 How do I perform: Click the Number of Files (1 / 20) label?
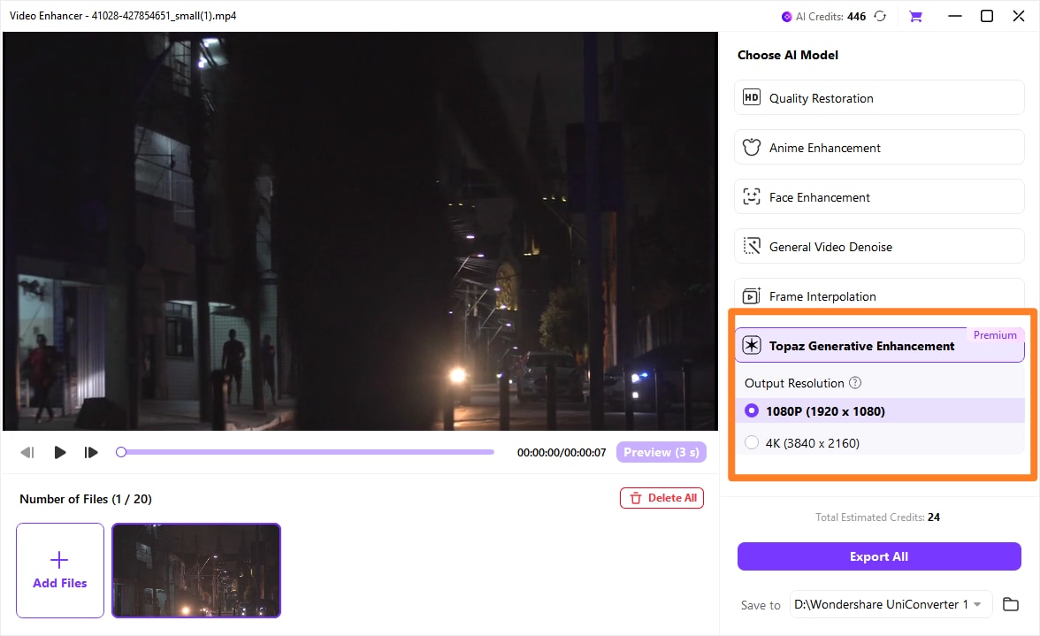pyautogui.click(x=86, y=499)
